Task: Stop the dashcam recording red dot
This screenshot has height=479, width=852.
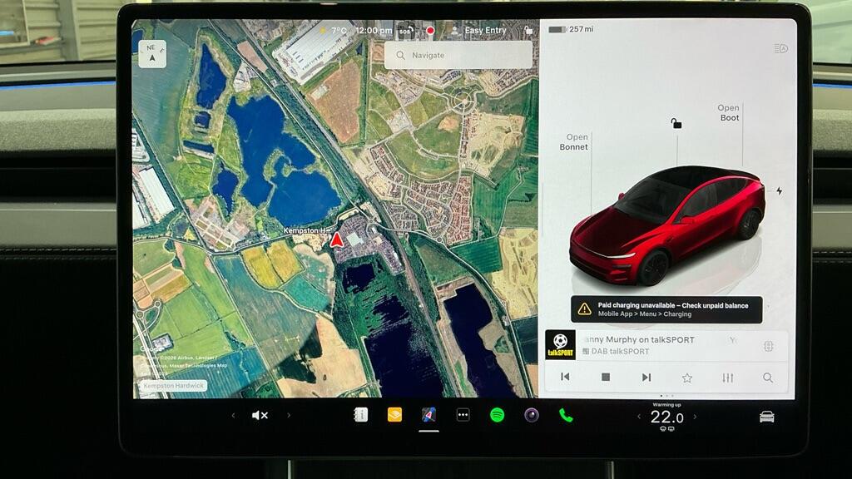Action: click(x=430, y=30)
